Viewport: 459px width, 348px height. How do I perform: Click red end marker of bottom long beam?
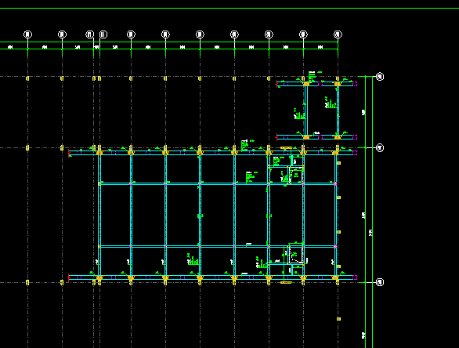tap(69, 277)
